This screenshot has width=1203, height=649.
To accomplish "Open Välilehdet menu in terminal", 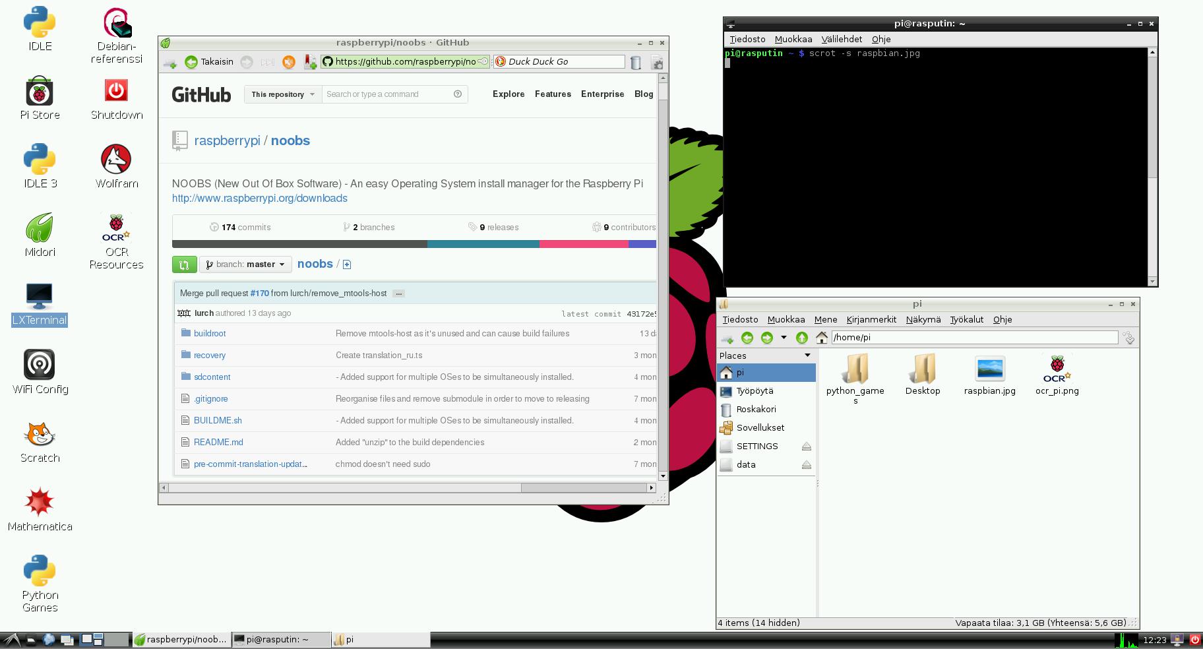I will pos(842,40).
